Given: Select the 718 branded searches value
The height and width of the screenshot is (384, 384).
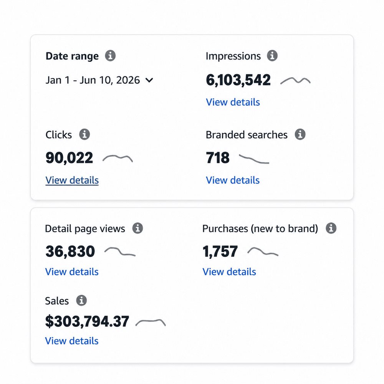Looking at the screenshot, I should (218, 158).
